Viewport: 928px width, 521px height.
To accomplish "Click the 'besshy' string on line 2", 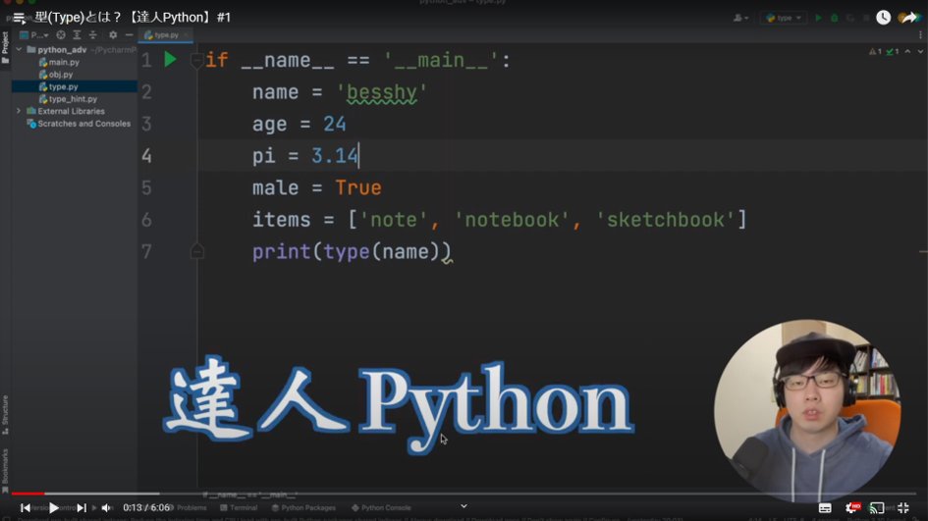I will [x=382, y=92].
